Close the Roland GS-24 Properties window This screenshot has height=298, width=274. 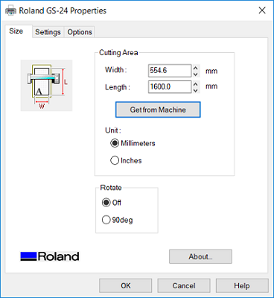click(262, 10)
